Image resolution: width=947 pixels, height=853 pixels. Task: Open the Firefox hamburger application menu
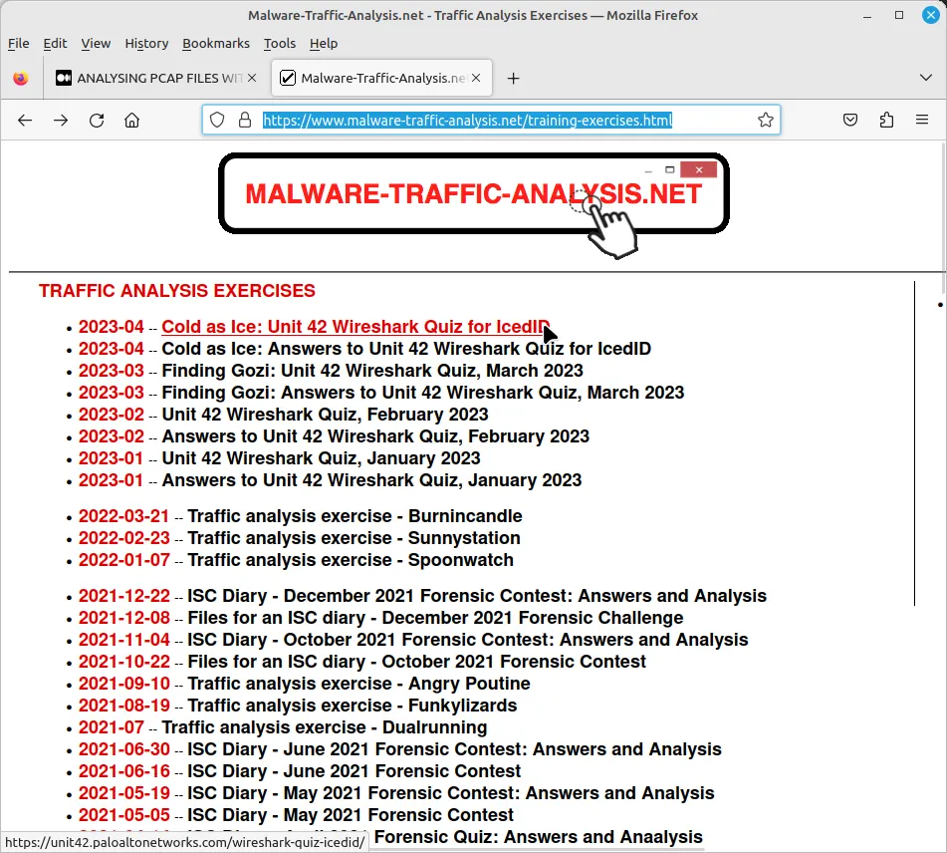coord(922,121)
